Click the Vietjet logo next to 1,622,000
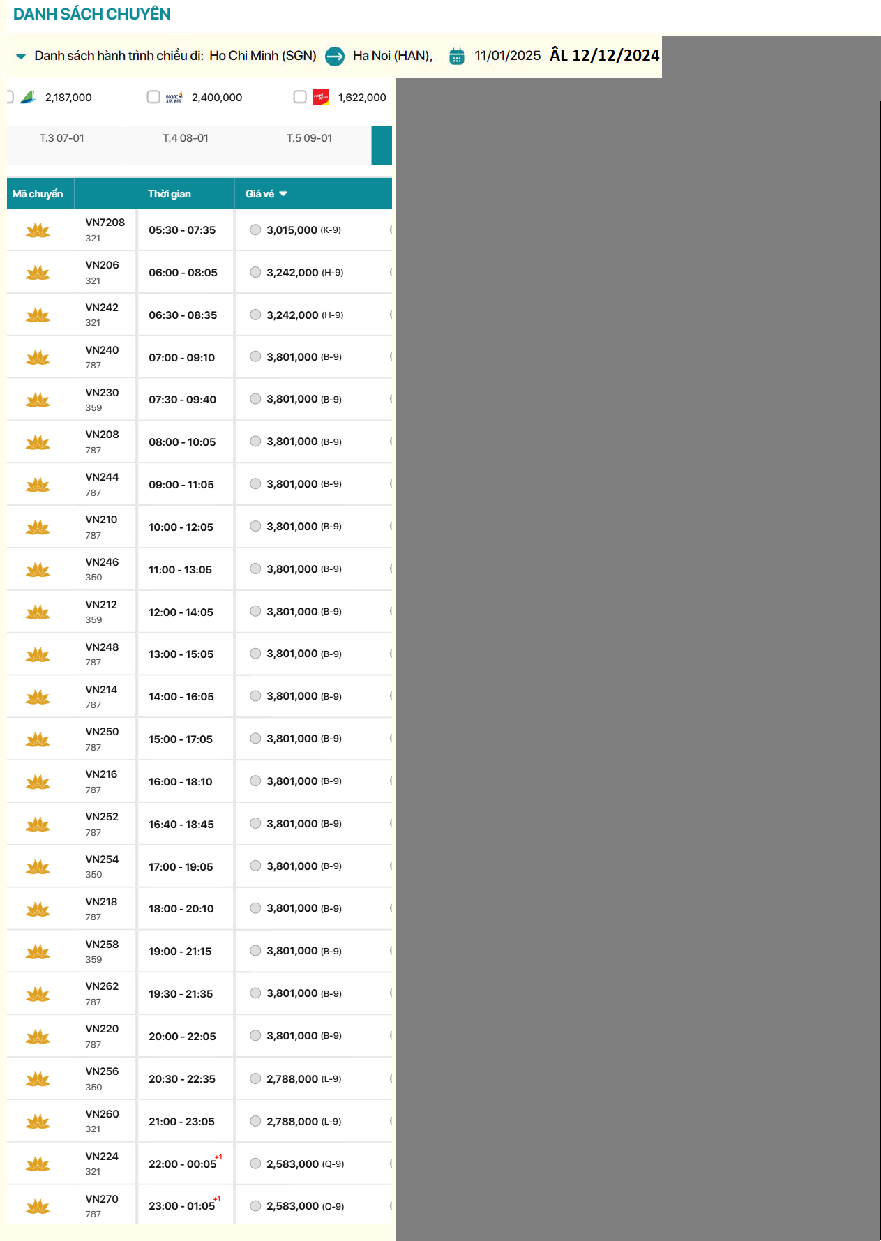 [321, 98]
